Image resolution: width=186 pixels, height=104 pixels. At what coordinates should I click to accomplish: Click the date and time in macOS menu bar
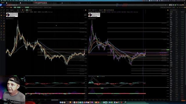tap(181, 1)
